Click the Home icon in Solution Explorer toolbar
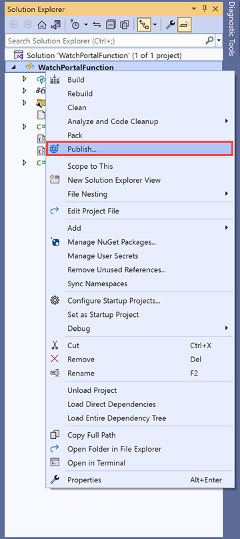This screenshot has width=240, height=539. [x=42, y=25]
